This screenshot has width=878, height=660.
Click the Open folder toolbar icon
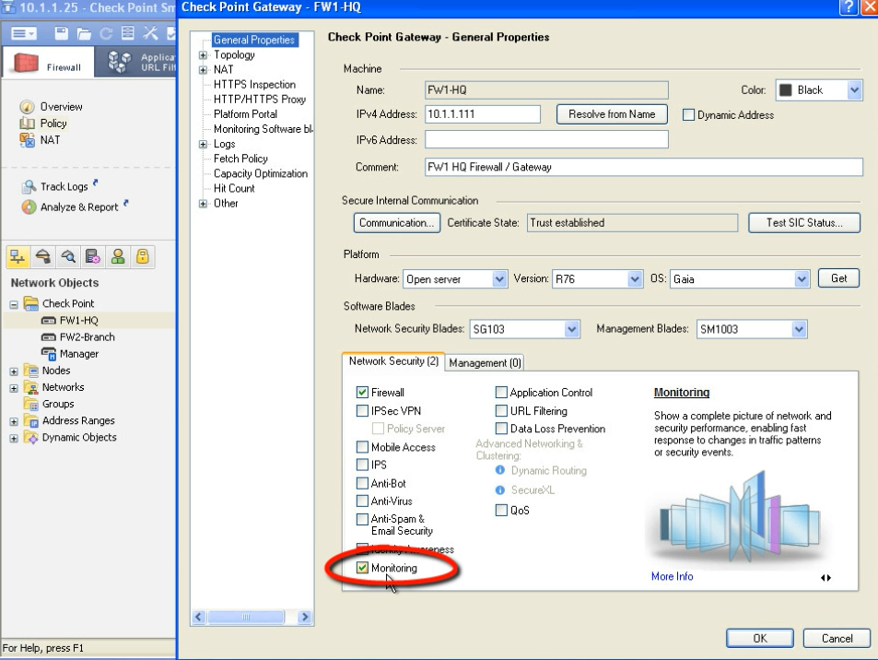[x=84, y=33]
